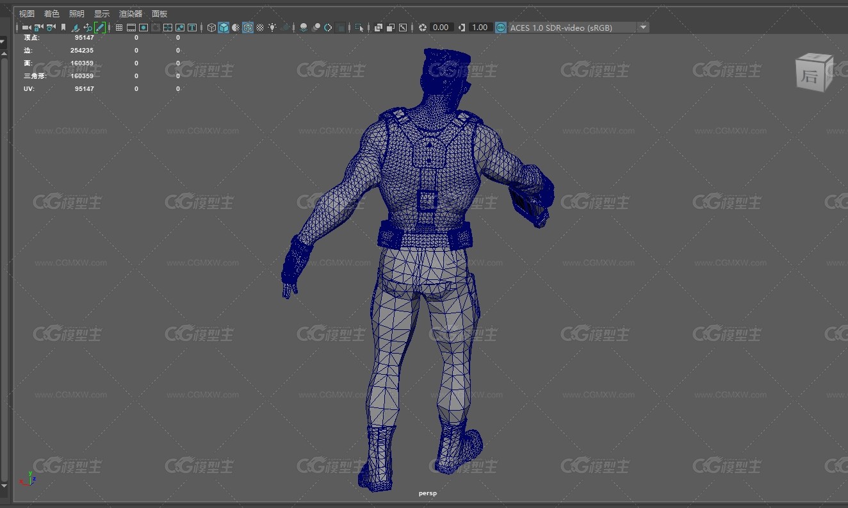848x508 pixels.
Task: Open the 着色 menu
Action: tap(52, 13)
